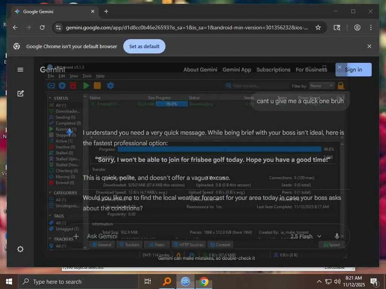The width and height of the screenshot is (386, 289).
Task: Open the For Business link
Action: tap(311, 70)
